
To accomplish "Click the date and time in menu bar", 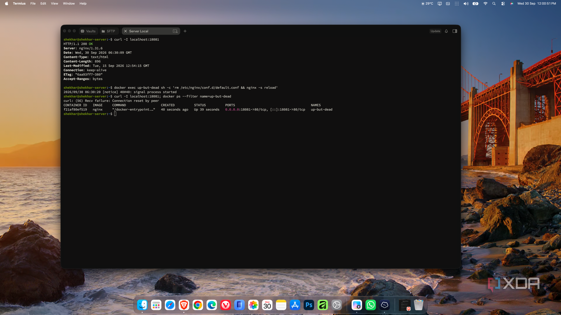I will point(537,3).
